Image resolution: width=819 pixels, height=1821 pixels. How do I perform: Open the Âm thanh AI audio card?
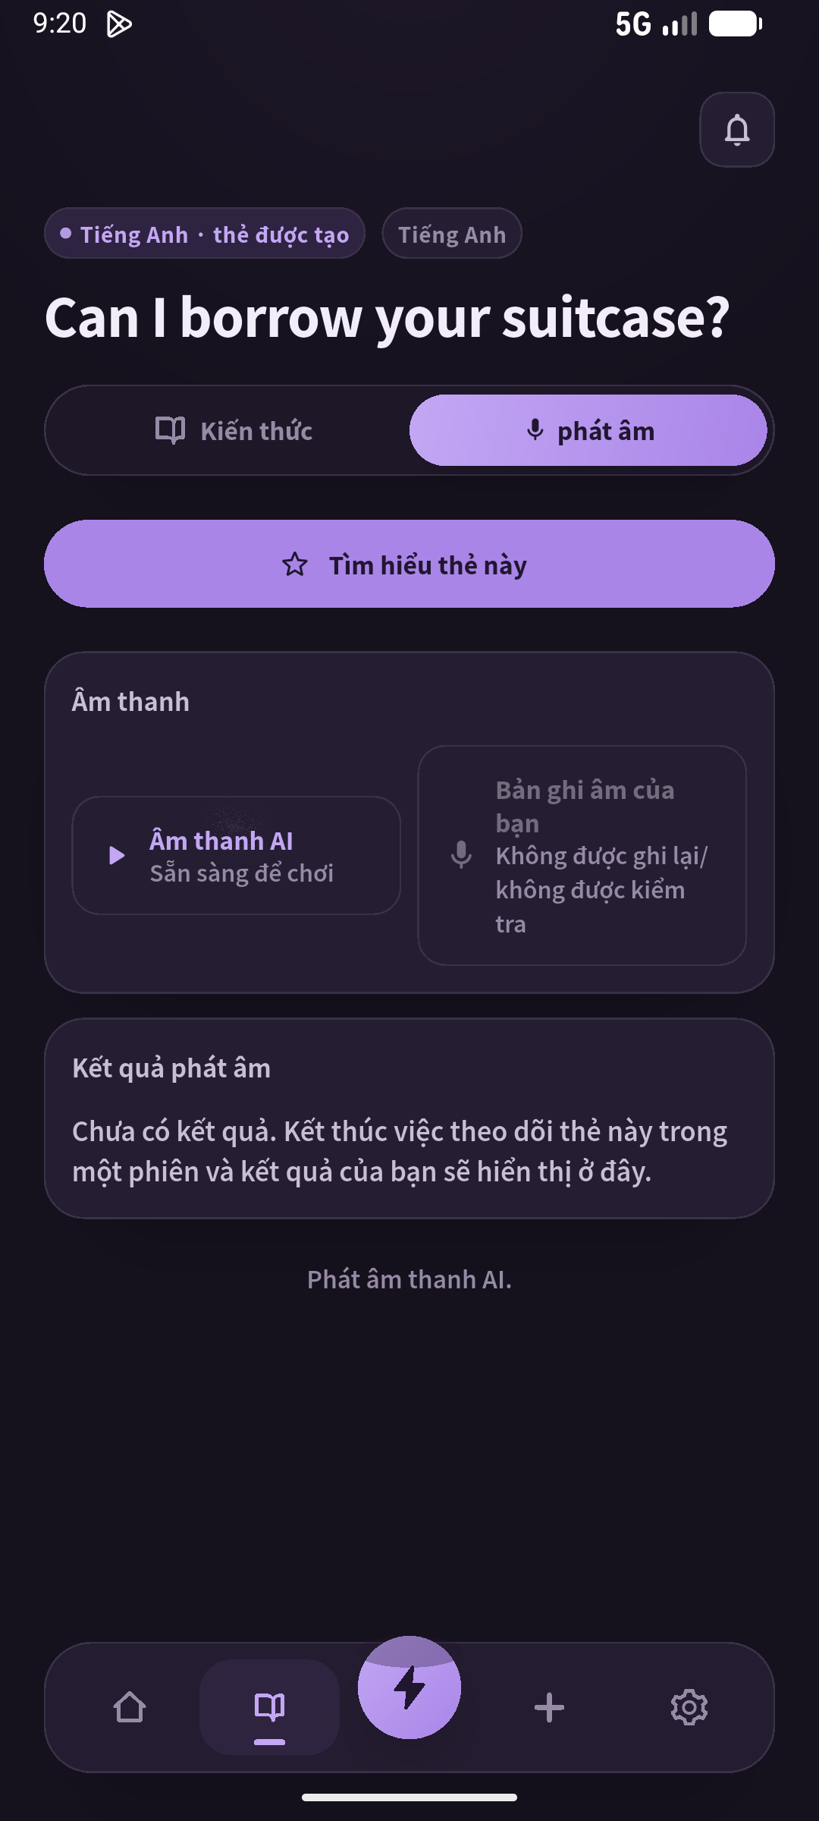click(x=236, y=856)
